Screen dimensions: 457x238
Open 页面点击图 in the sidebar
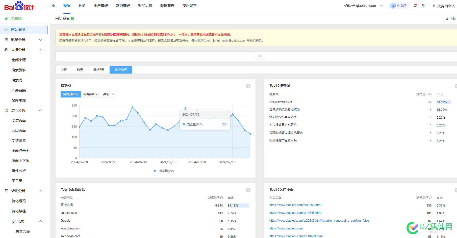[20, 151]
